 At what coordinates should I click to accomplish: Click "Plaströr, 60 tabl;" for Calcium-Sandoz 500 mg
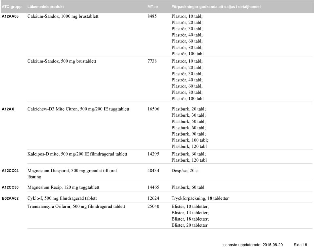[x=187, y=86]
